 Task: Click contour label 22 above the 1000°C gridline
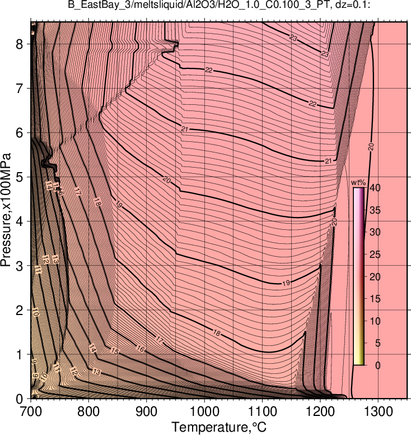tap(209, 70)
